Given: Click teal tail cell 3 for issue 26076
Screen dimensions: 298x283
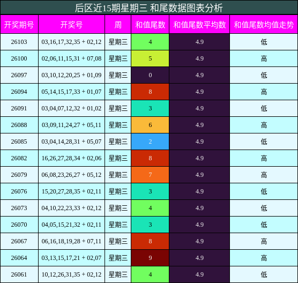Looking at the screenshot, I should click(150, 191).
